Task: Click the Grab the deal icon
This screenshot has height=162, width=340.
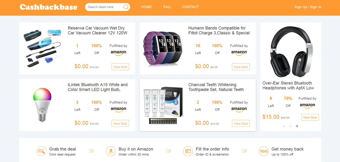Action: tap(41, 151)
